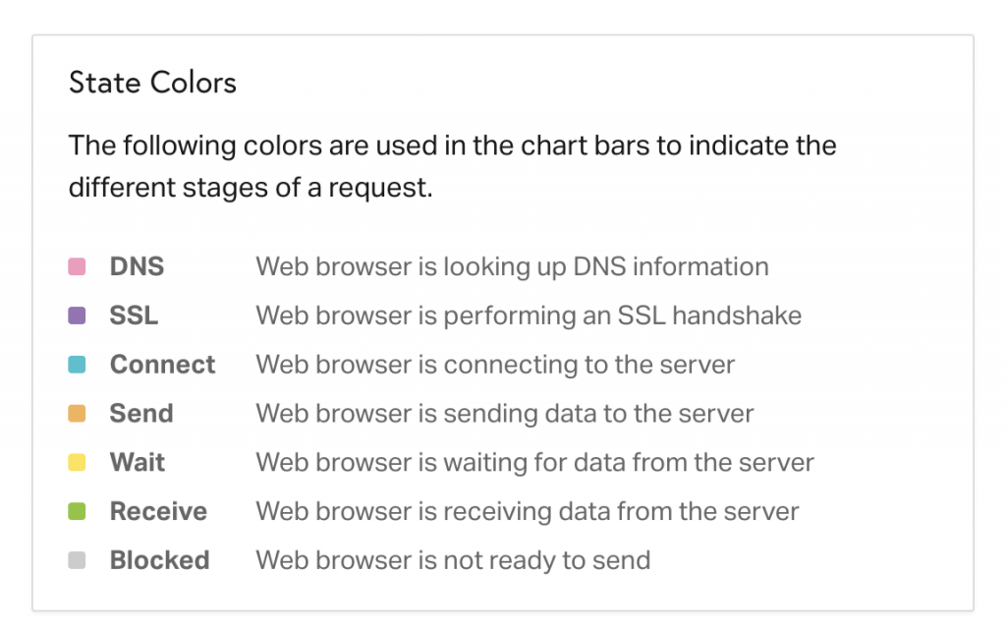1006x631 pixels.
Task: Click the gray Blocked color swatch
Action: [x=77, y=560]
